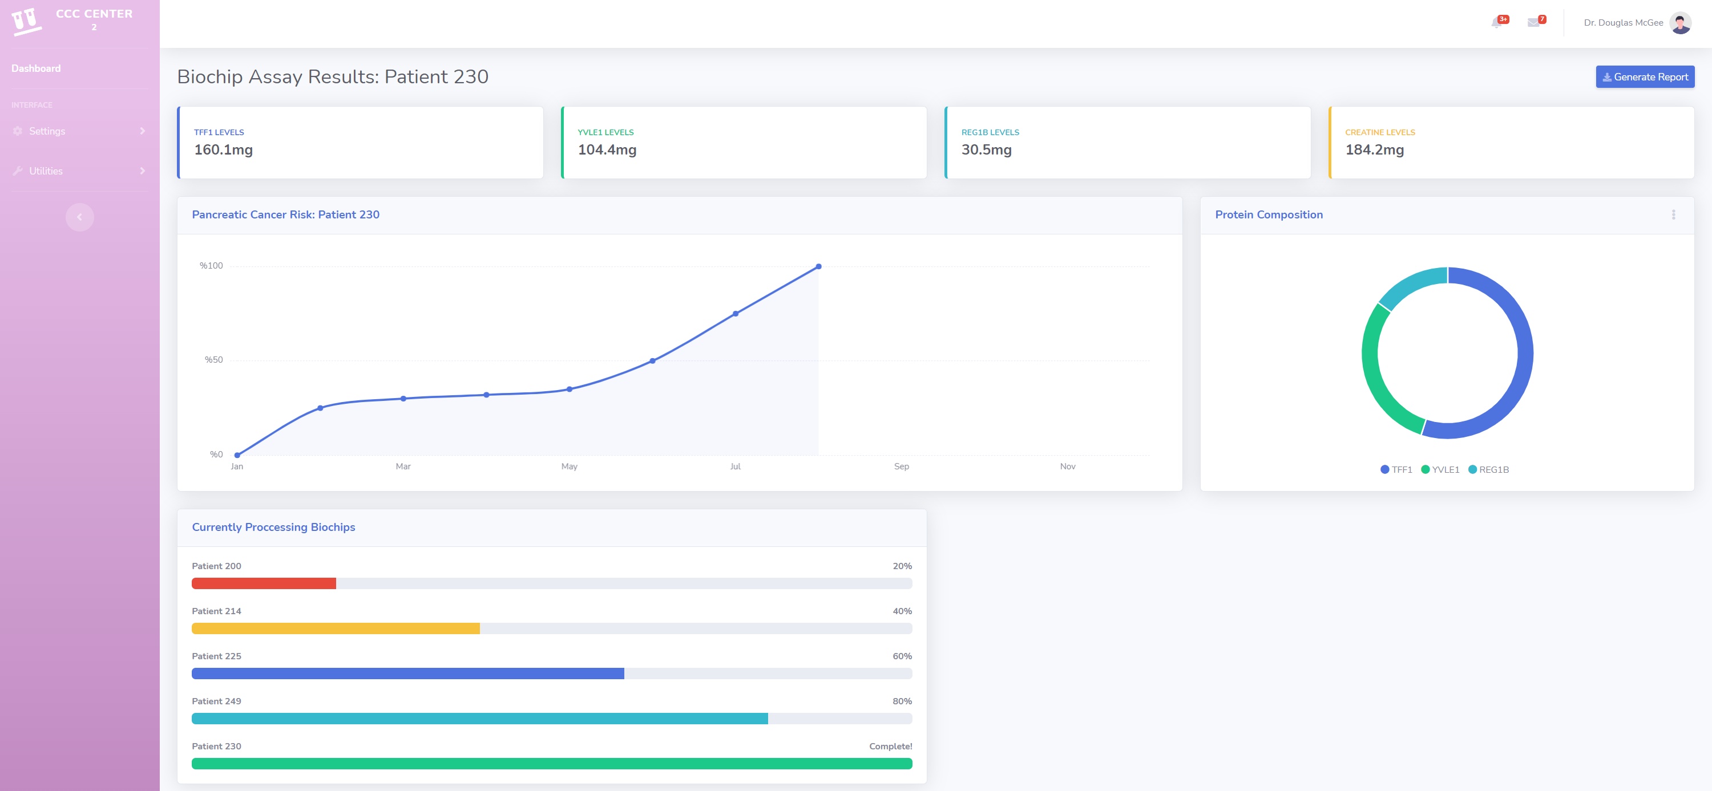1712x791 pixels.
Task: Go to the Dashboard menu item
Action: (x=36, y=68)
